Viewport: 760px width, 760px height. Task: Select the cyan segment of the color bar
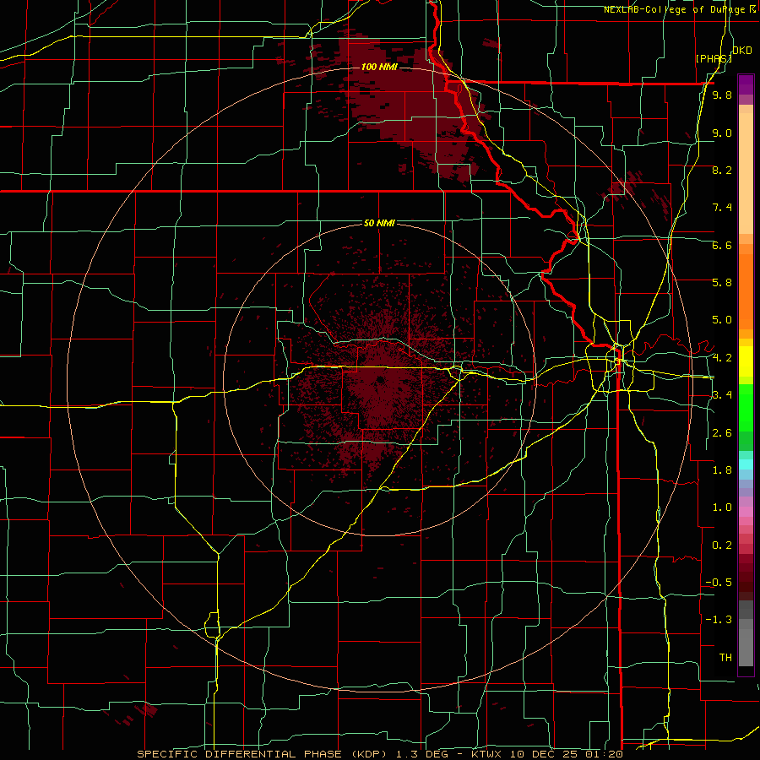coord(746,464)
